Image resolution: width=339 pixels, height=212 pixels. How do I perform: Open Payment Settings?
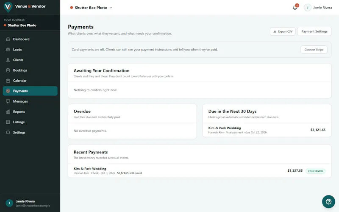click(x=314, y=31)
